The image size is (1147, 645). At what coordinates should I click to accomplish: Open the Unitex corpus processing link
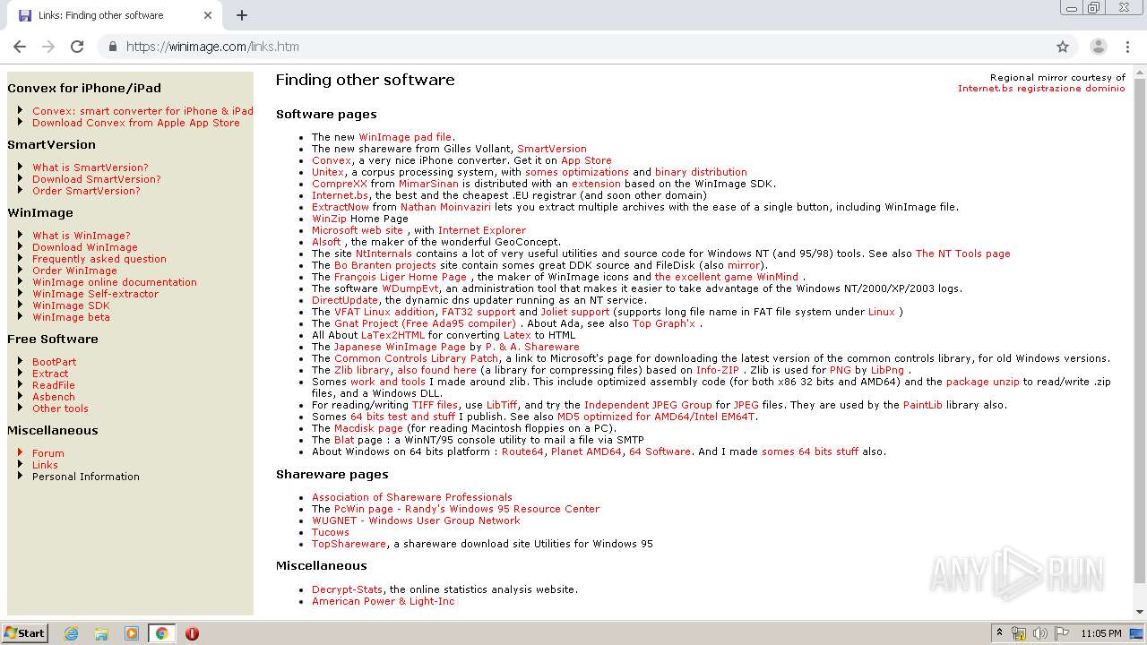click(x=328, y=172)
